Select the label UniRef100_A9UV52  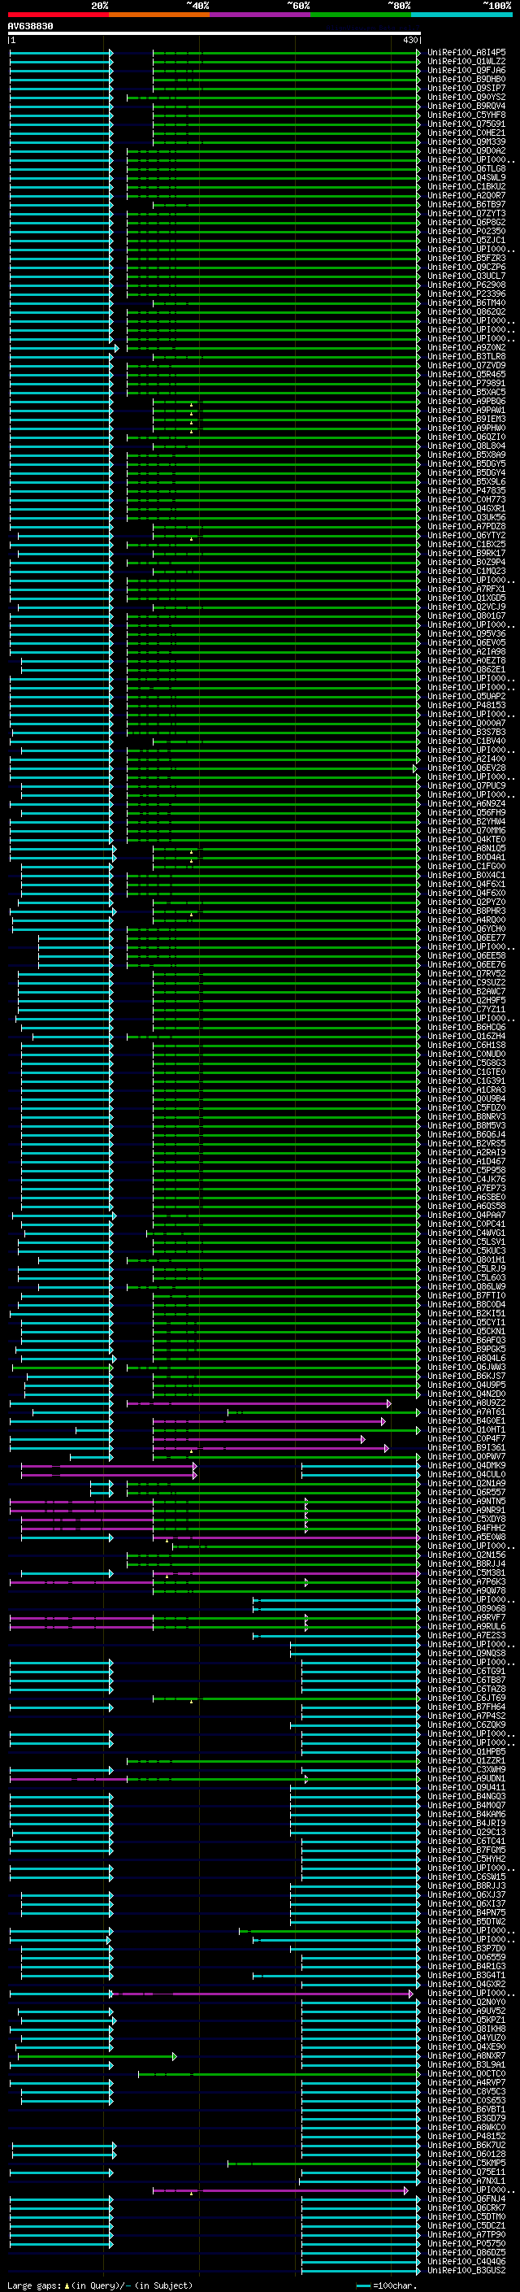(x=466, y=2011)
